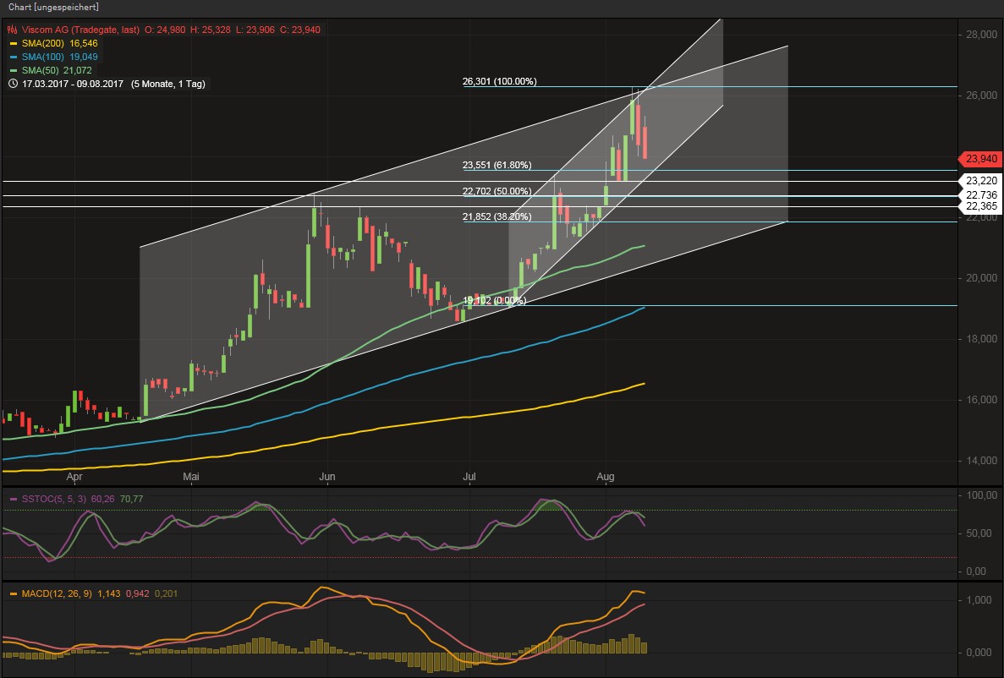The image size is (1004, 678).
Task: Click the clock icon beside the date range
Action: pos(13,84)
